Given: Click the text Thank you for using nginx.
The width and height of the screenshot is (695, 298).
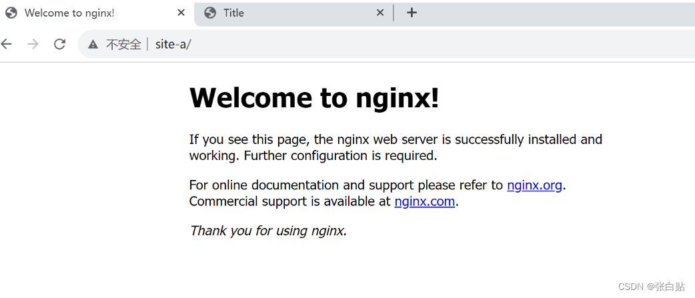Looking at the screenshot, I should tap(268, 231).
